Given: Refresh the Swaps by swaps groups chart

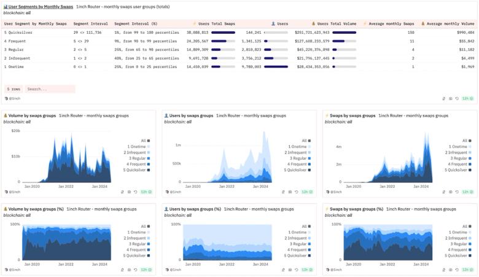Looking at the screenshot, I should point(457,192).
